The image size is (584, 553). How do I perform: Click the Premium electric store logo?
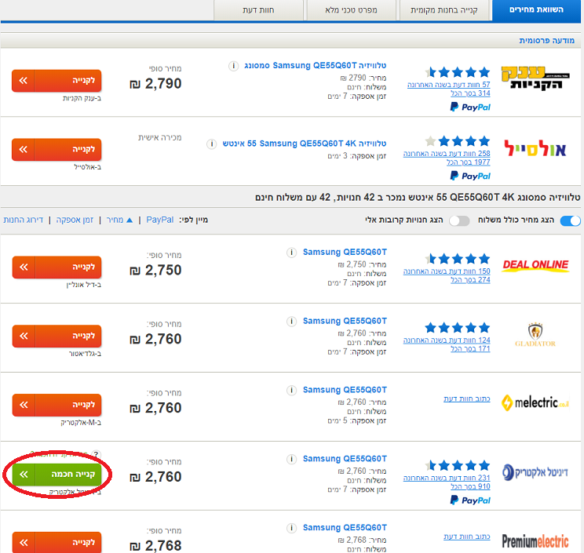(x=535, y=541)
